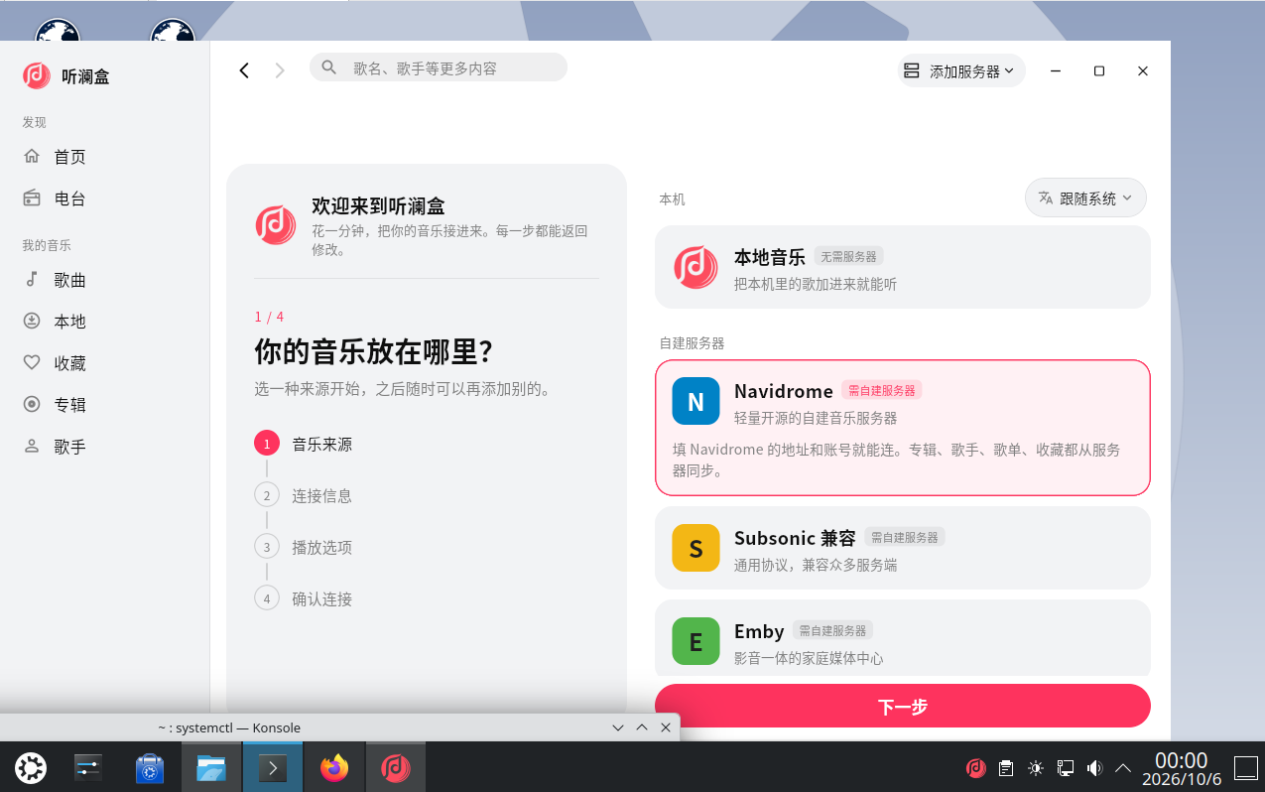Screen dimensions: 1265x792
Task: Launch Firefox from the taskbar
Action: tap(334, 767)
